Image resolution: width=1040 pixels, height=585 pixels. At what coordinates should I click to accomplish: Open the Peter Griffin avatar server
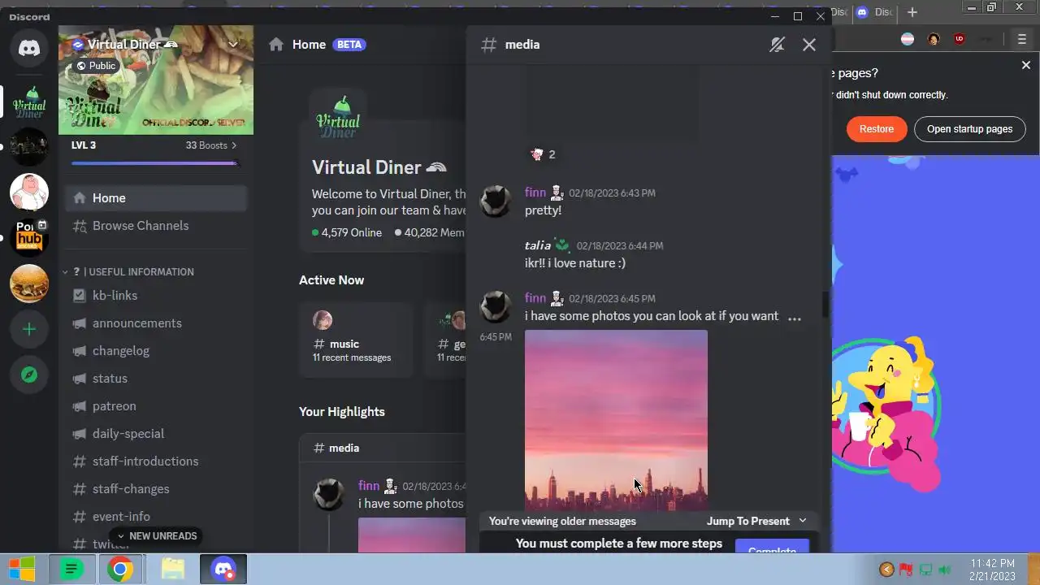pos(29,193)
